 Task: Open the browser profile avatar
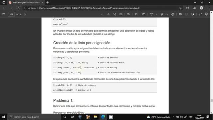(201, 8)
